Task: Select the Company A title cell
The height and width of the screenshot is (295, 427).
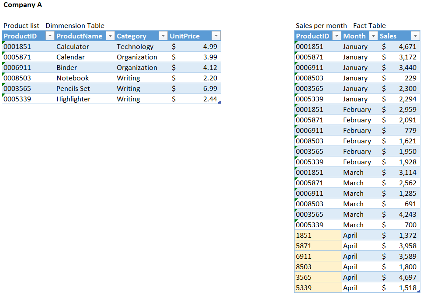Action: 23,5
